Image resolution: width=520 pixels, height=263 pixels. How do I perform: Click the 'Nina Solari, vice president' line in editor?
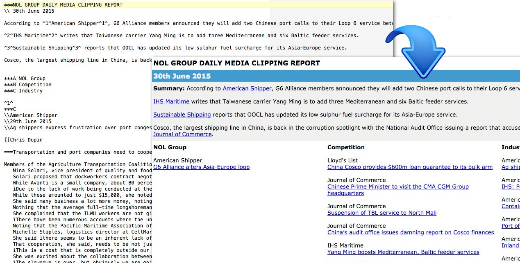[x=82, y=171]
